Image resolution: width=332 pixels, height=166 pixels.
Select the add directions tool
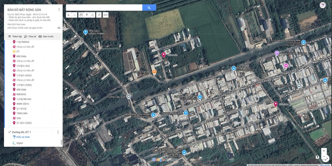coord(99,15)
